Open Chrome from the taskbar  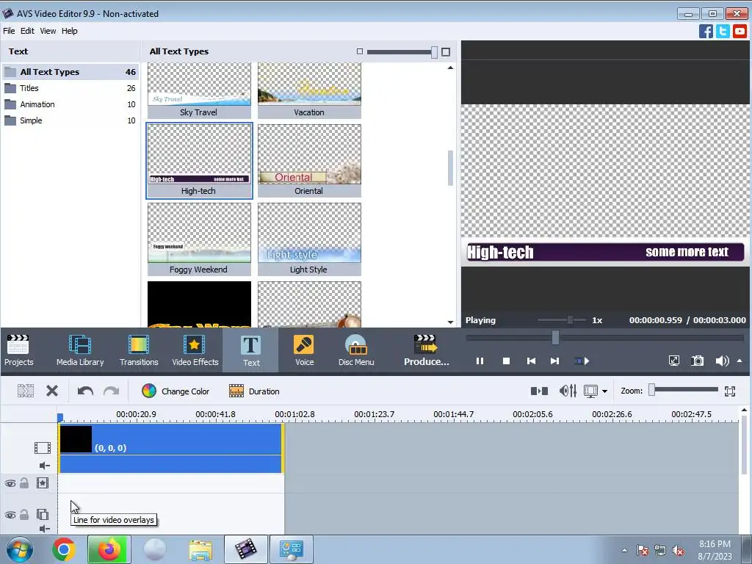63,549
